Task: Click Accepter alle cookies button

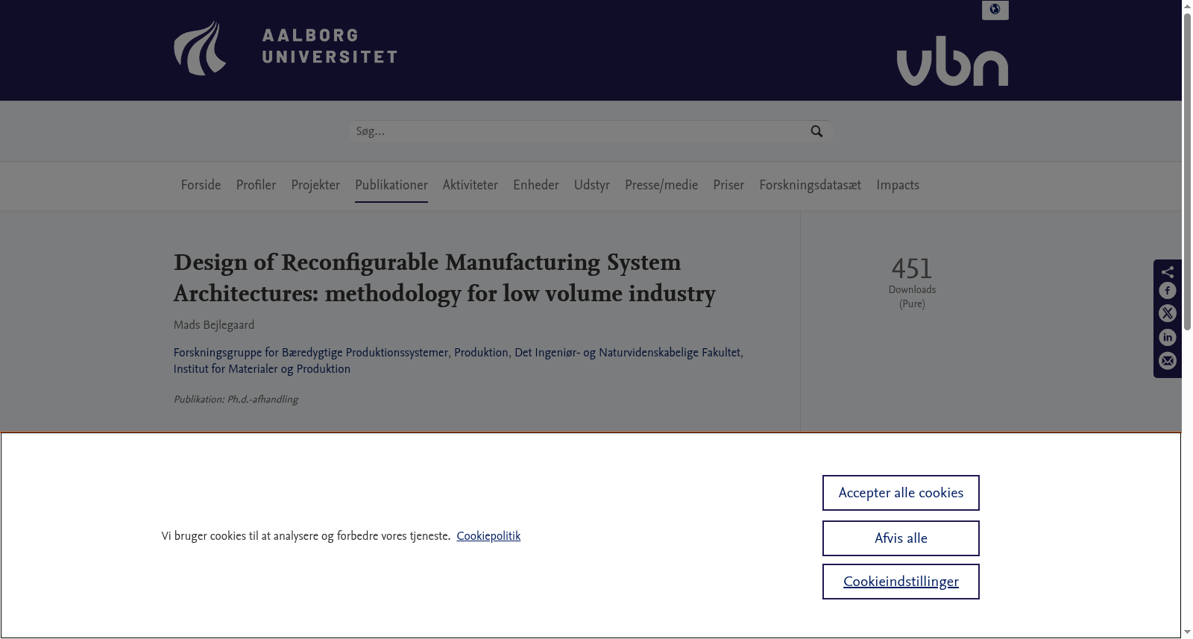Action: click(x=901, y=493)
